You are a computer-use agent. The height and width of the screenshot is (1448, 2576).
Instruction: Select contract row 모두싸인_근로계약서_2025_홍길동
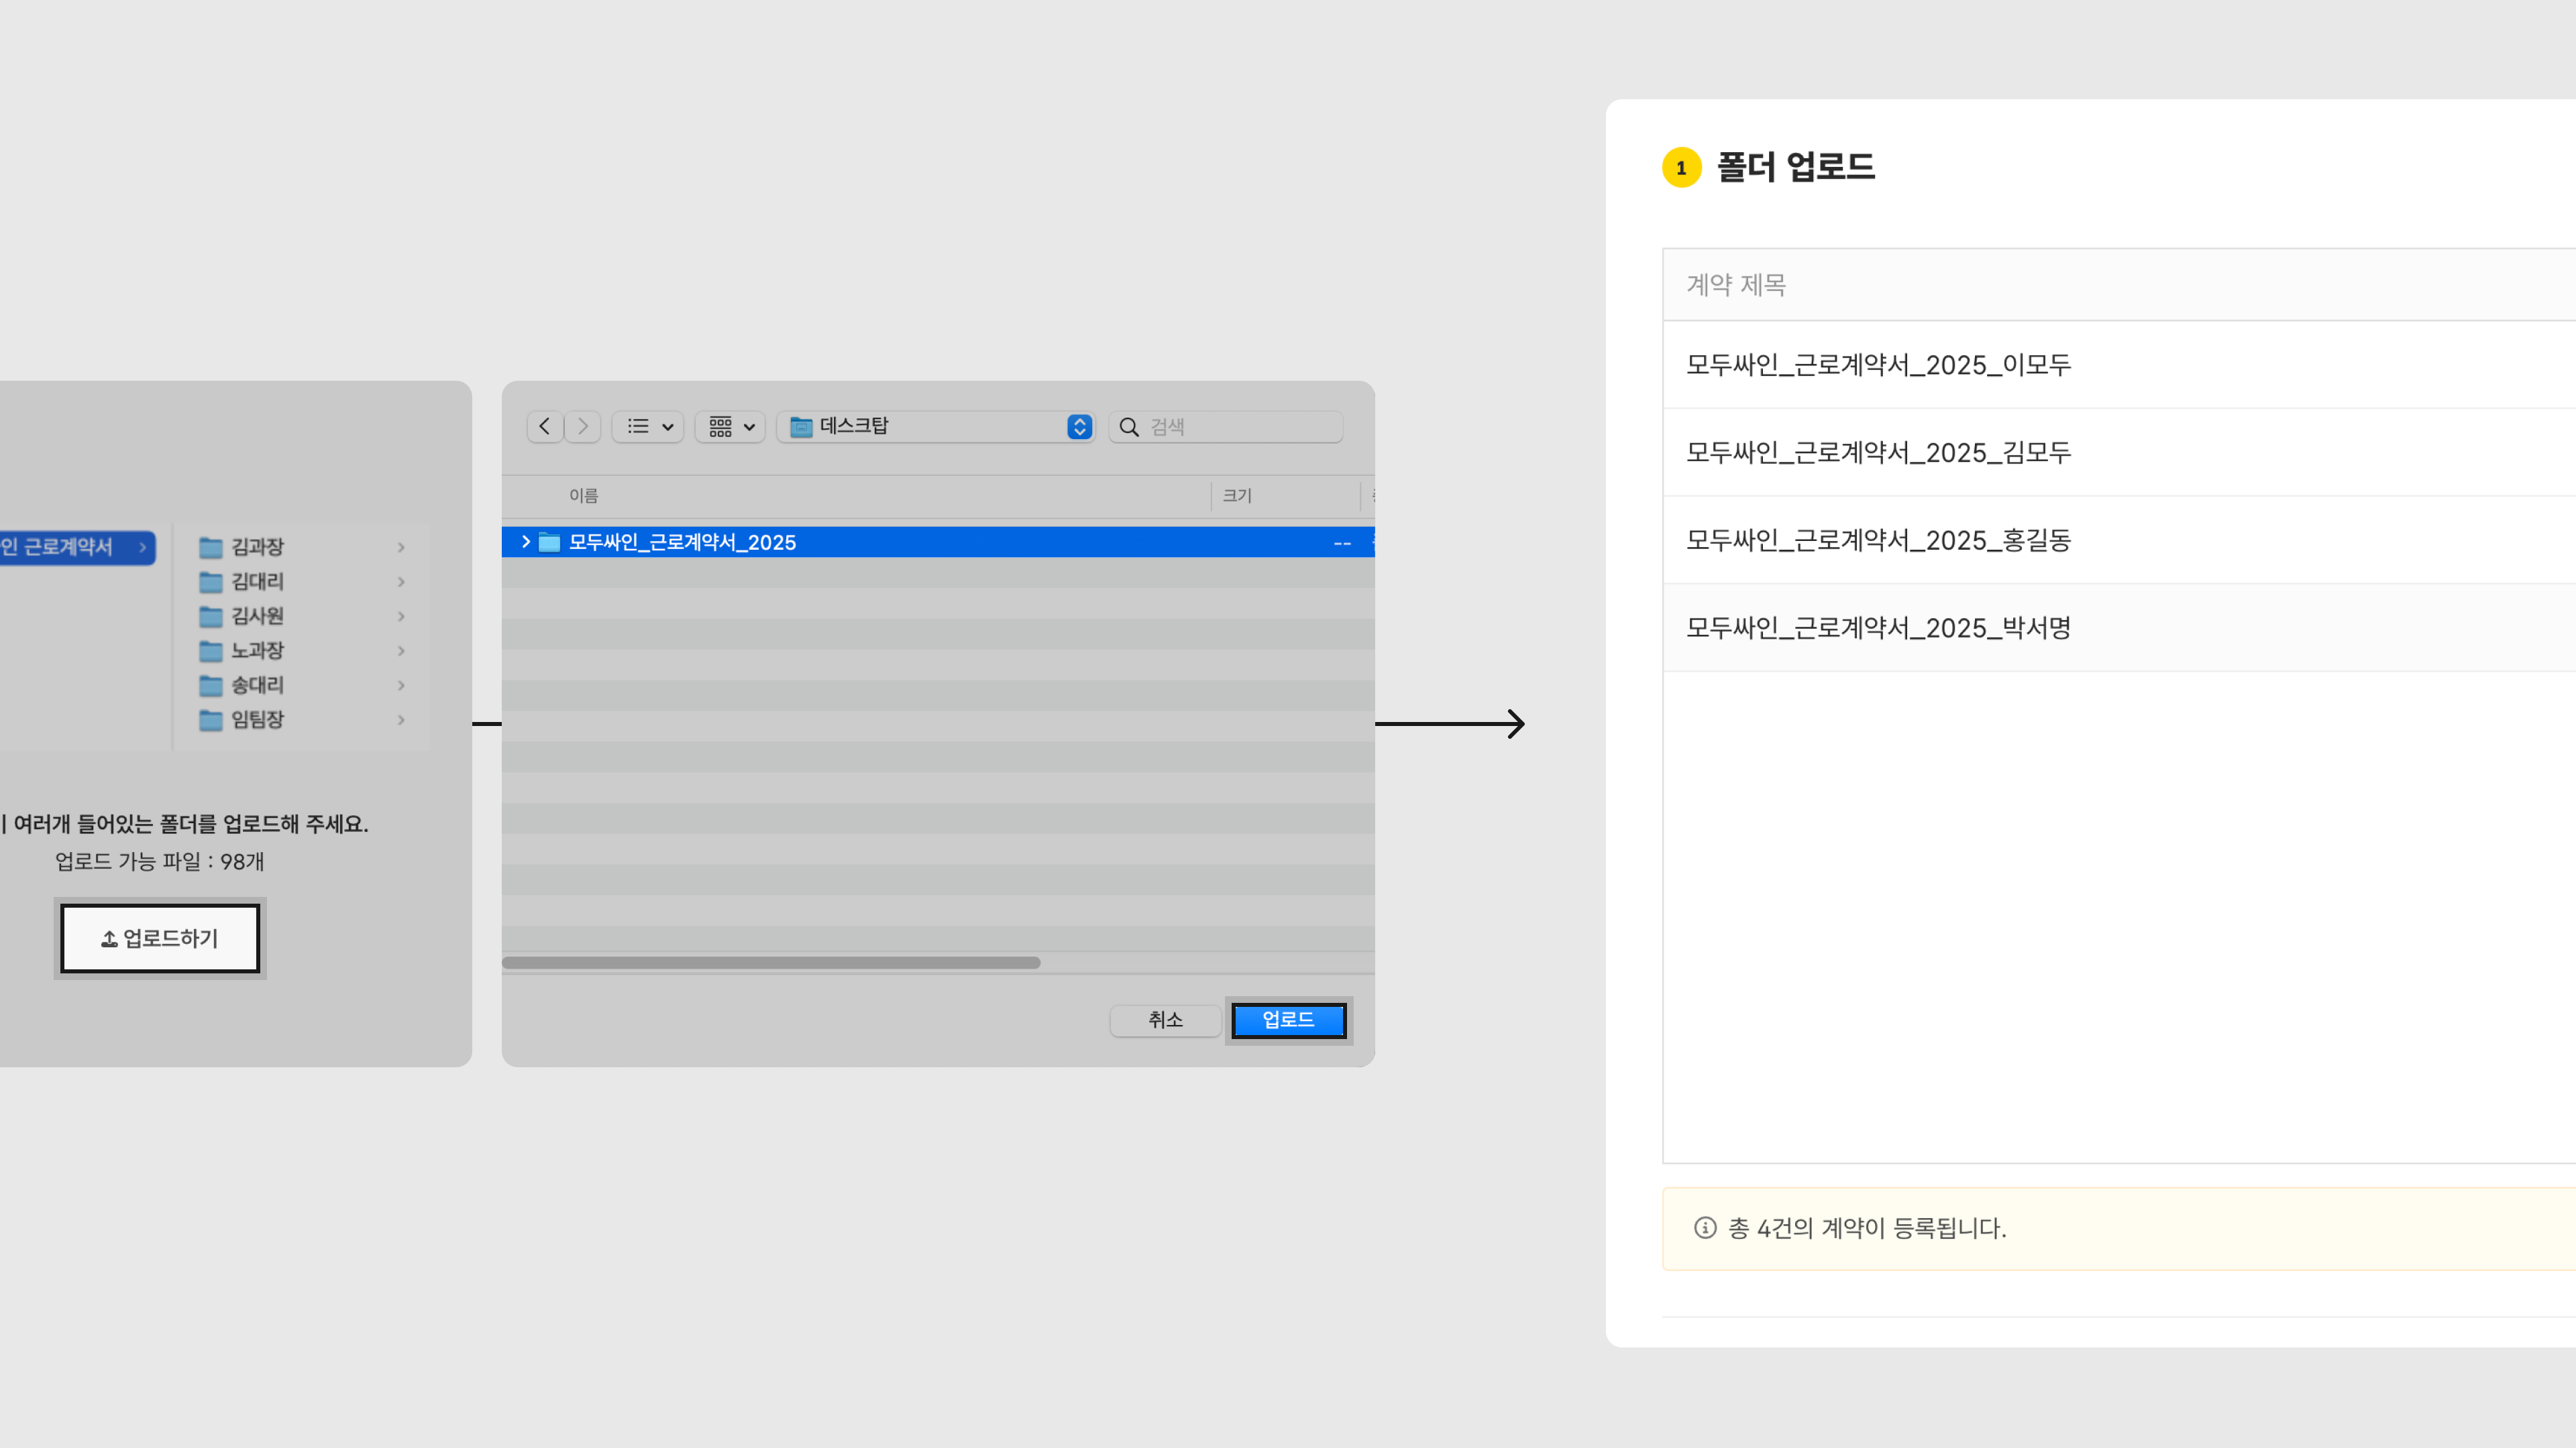pos(1878,540)
